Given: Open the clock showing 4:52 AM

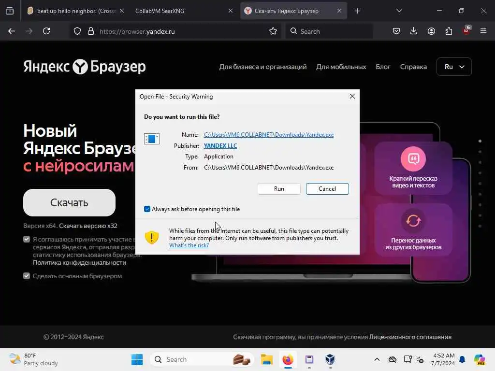Looking at the screenshot, I should [443, 359].
